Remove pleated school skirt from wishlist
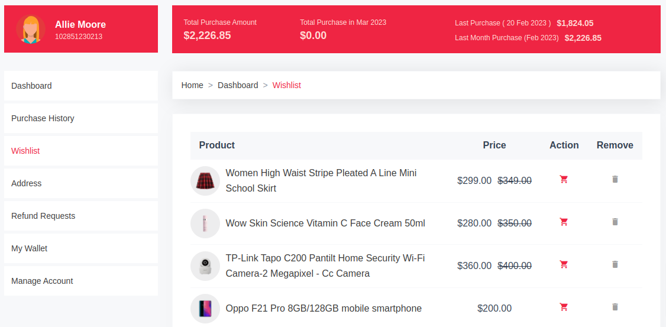The image size is (666, 327). [x=615, y=179]
